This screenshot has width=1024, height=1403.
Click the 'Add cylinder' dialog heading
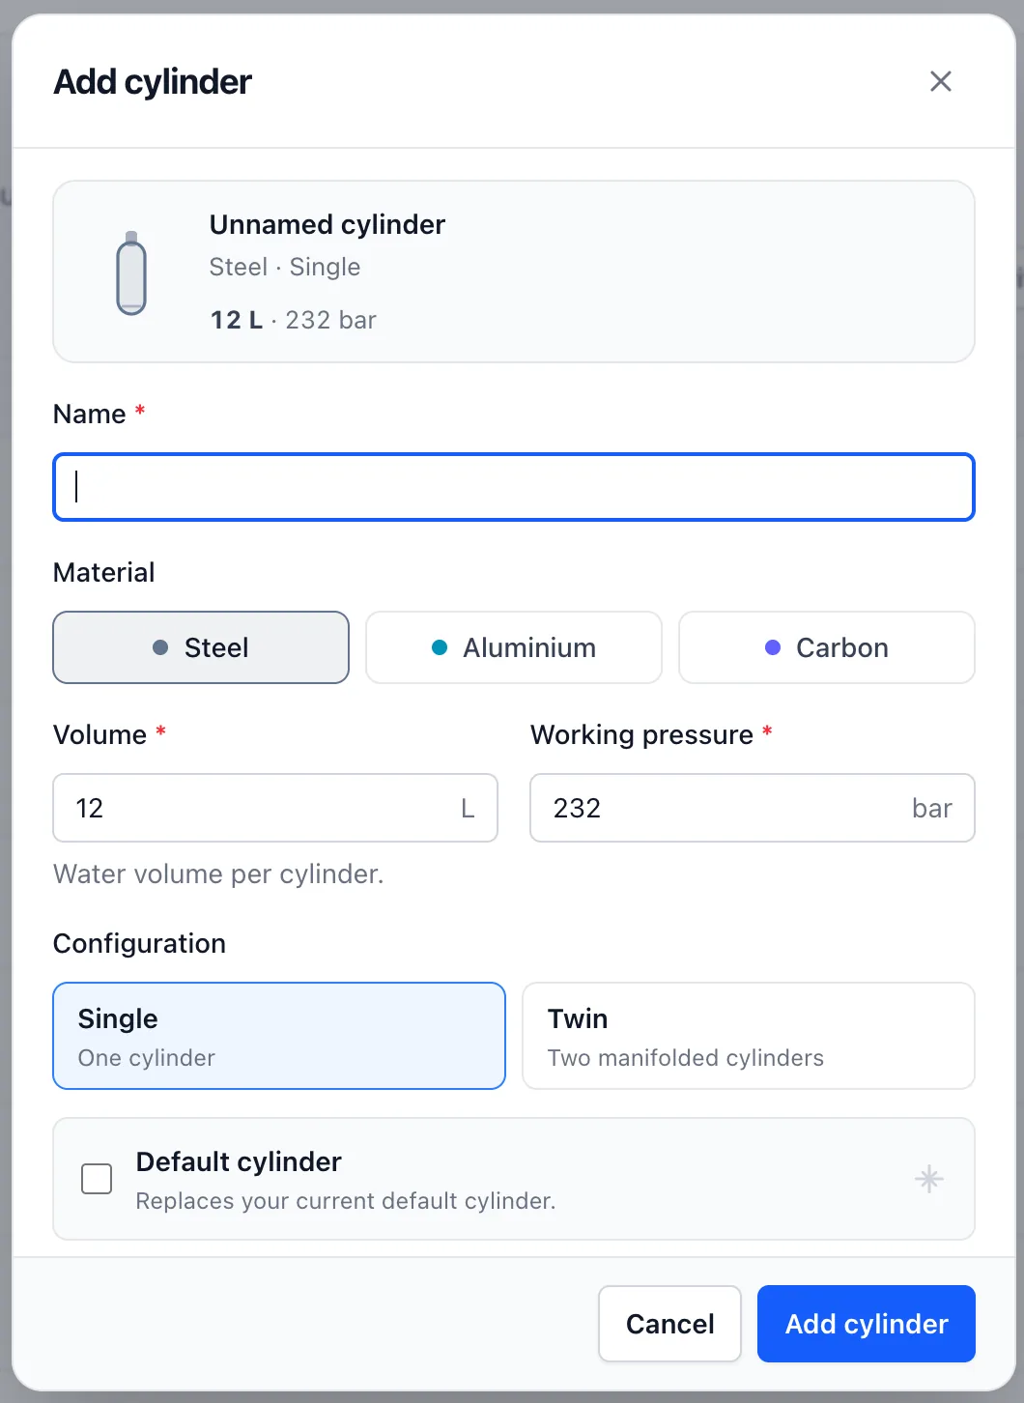153,82
